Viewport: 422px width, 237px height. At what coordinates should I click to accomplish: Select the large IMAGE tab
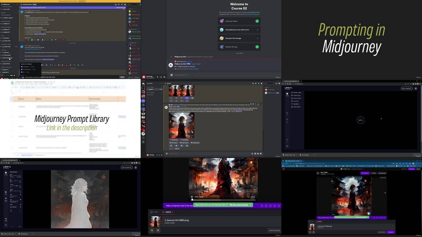(168, 212)
